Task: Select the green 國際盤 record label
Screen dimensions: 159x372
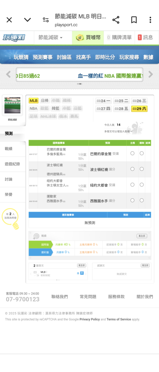Action: (x=40, y=245)
